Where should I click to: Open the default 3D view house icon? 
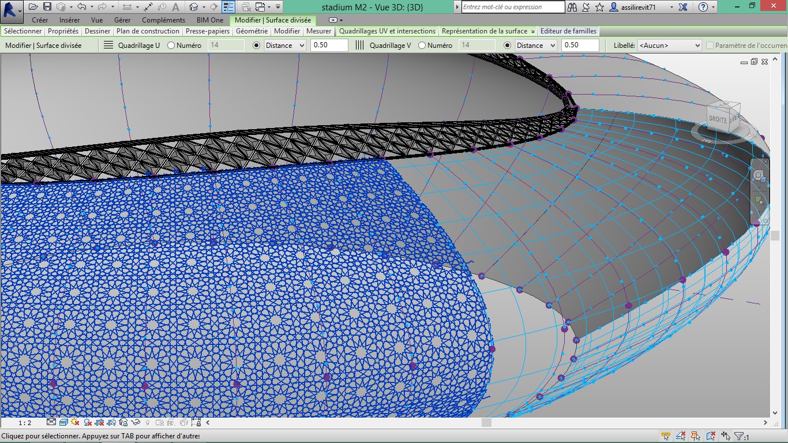click(x=194, y=7)
